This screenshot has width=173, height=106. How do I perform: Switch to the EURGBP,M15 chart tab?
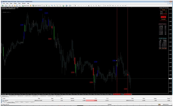(35, 96)
